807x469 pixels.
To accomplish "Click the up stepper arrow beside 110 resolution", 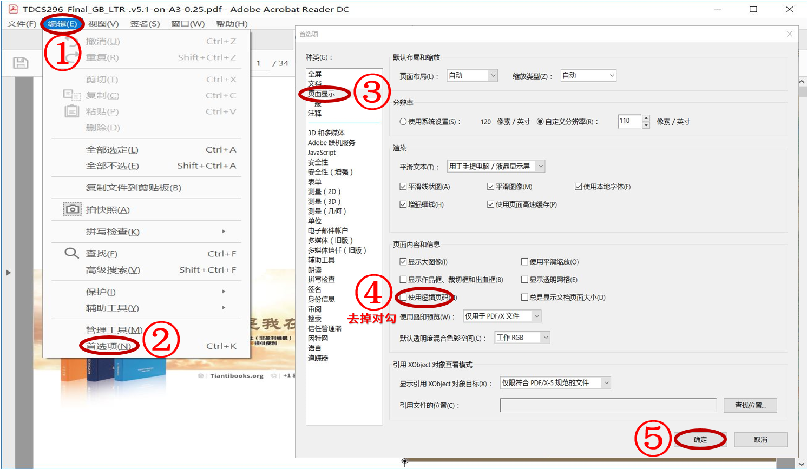I will point(646,118).
